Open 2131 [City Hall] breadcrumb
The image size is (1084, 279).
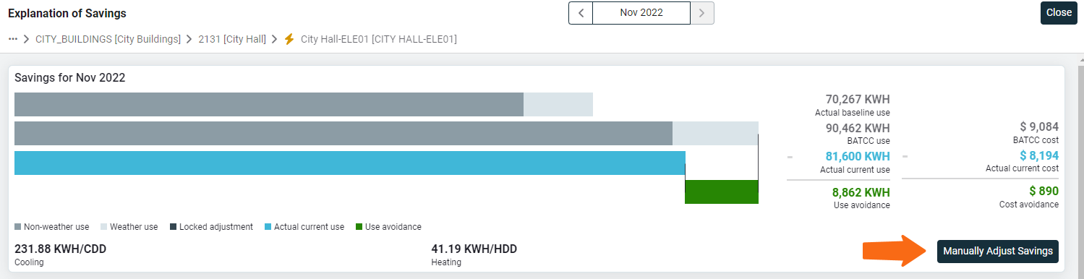[232, 39]
